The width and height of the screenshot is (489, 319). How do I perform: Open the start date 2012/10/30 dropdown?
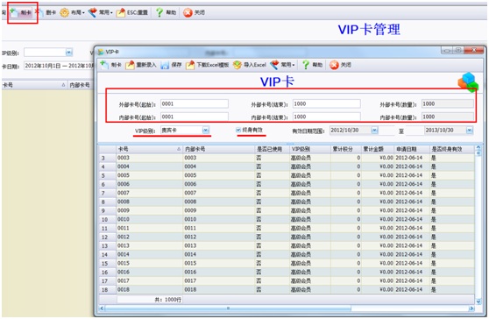point(374,131)
